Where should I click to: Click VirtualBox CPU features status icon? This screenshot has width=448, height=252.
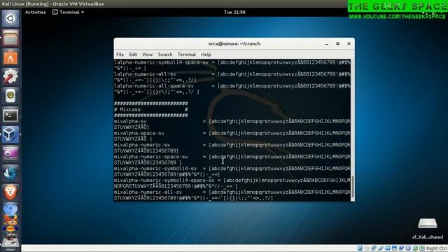[408, 248]
